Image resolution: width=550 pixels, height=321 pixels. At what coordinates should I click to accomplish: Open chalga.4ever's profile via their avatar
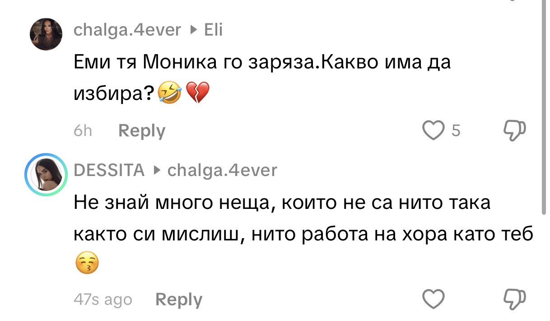[x=46, y=34]
